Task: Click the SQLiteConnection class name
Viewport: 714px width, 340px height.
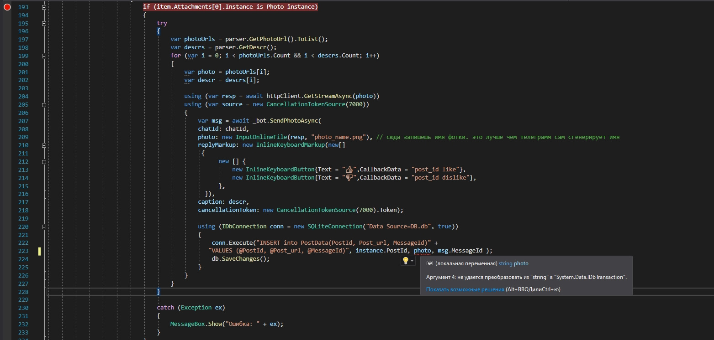Action: coord(334,227)
